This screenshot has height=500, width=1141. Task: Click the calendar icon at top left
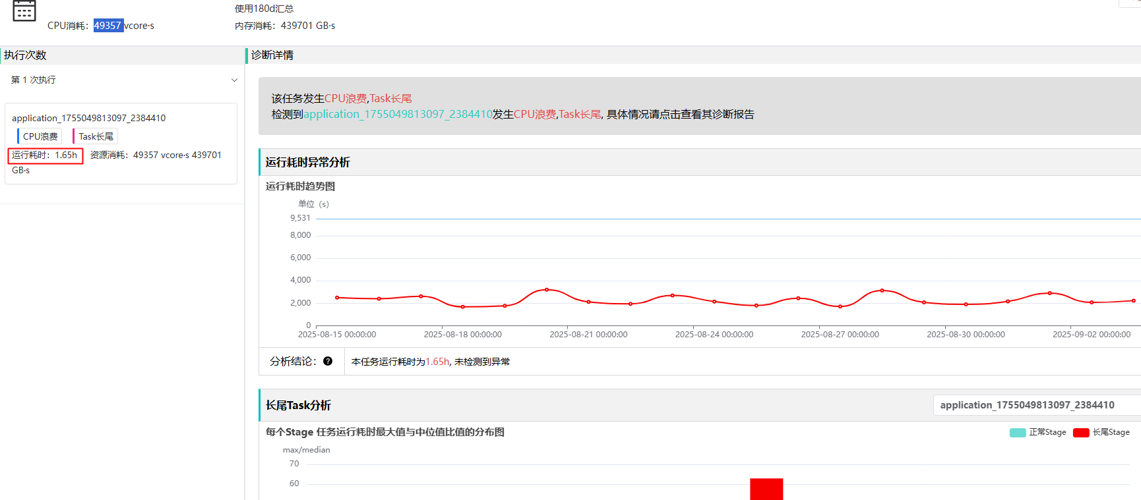tap(24, 11)
